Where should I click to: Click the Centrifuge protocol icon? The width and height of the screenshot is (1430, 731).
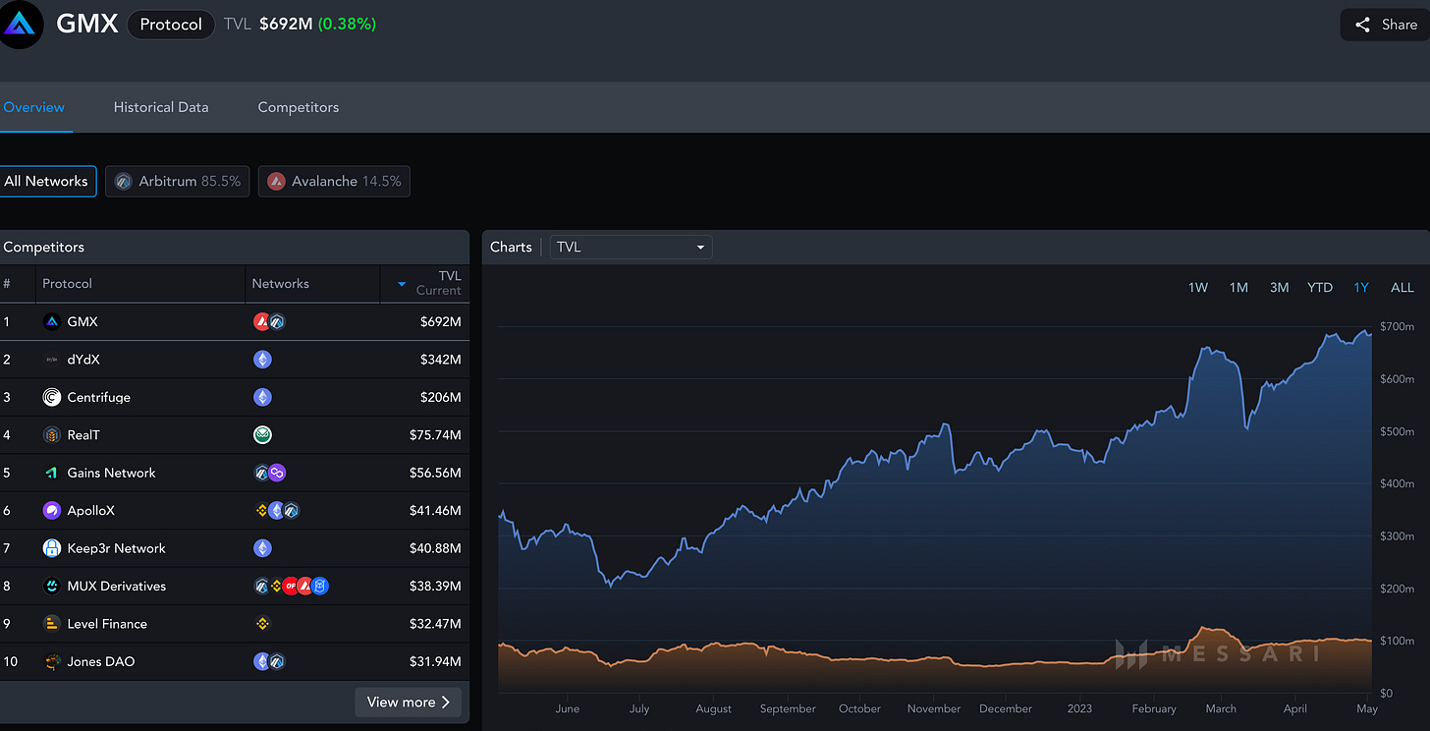(52, 397)
